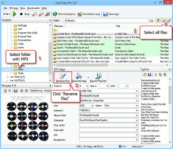Open the Composer field dropdown arrow
This screenshot has height=149, width=173.
click(x=137, y=120)
